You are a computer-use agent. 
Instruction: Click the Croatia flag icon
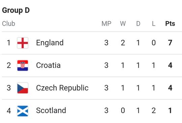click(23, 66)
